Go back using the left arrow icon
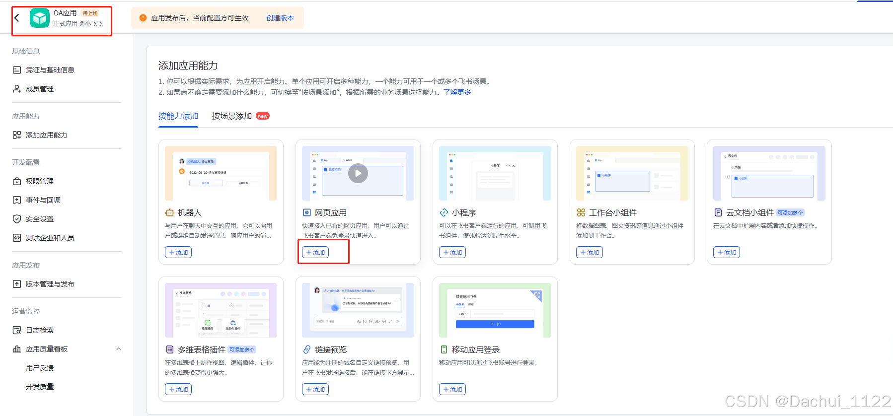Viewport: 893px width, 416px height. tap(17, 18)
